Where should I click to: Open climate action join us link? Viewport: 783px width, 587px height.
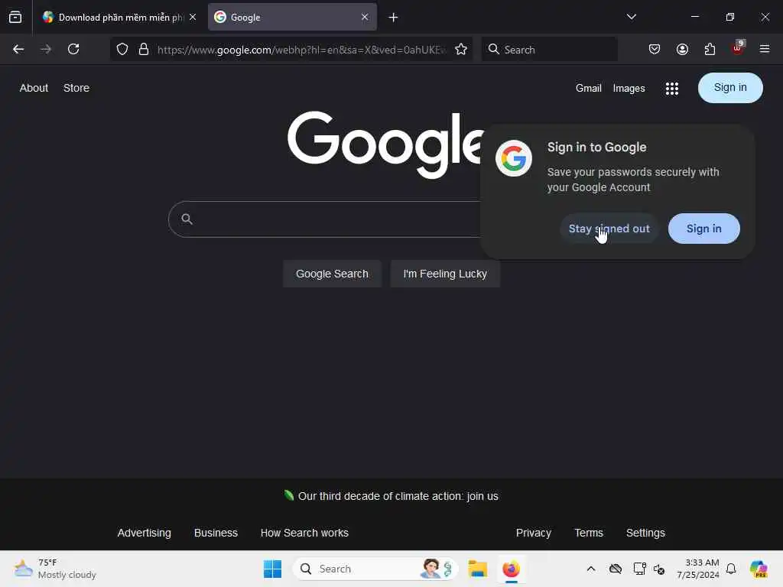pos(398,496)
